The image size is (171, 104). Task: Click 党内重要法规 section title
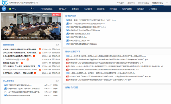point(71,16)
